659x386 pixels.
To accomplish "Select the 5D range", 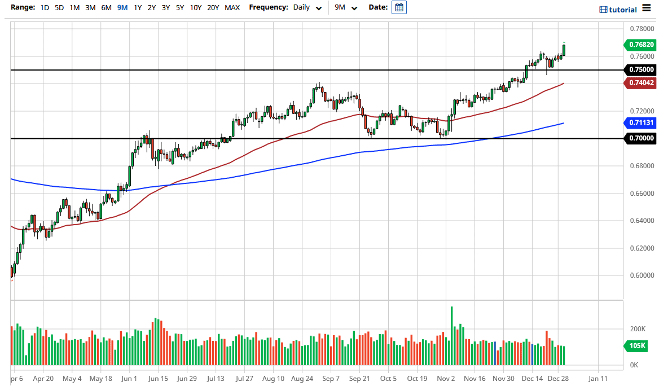I will click(59, 8).
